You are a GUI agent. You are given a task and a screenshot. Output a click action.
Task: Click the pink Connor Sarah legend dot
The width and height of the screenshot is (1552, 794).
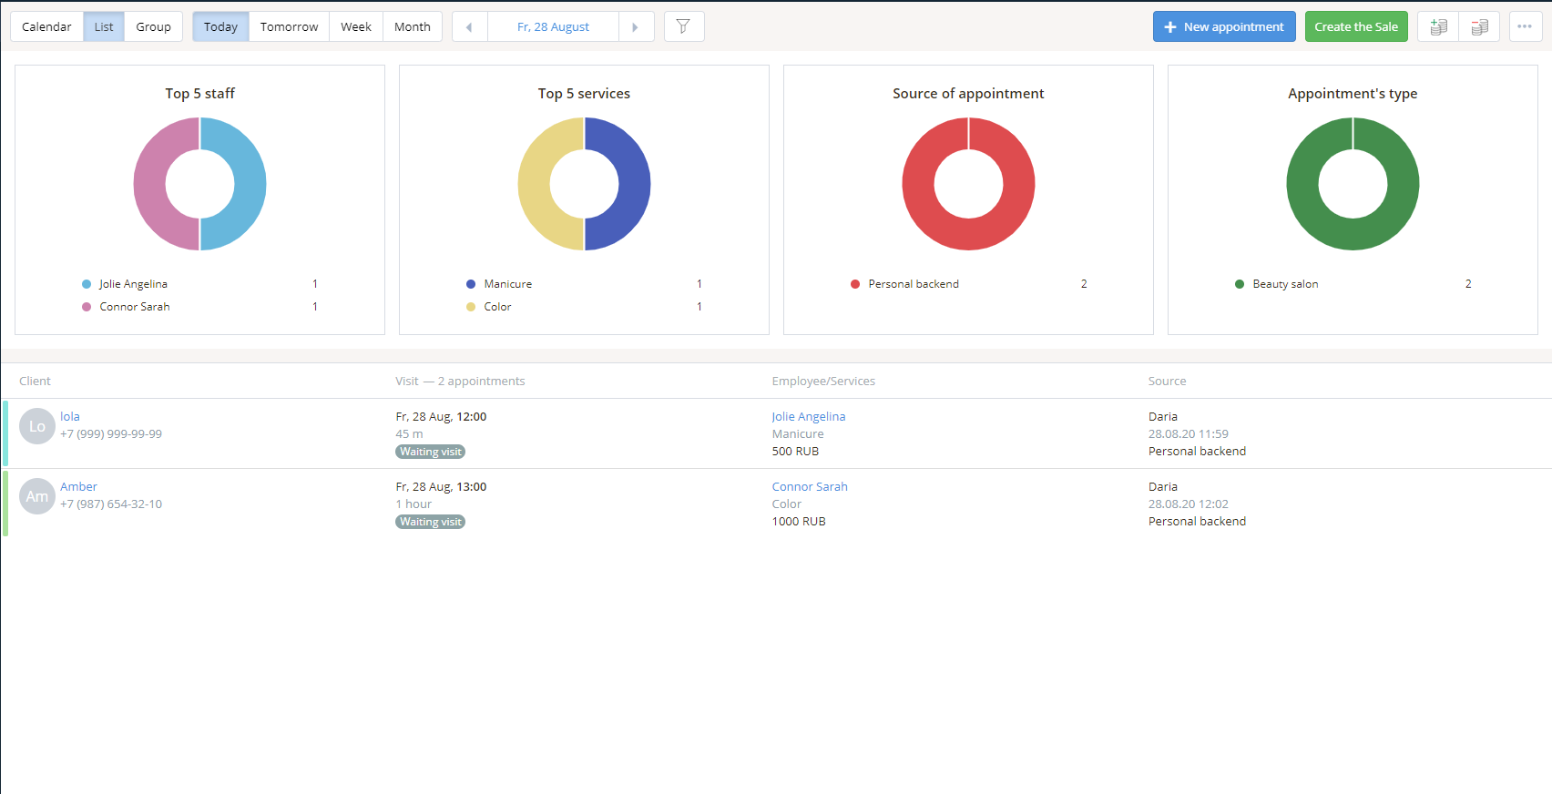(87, 307)
